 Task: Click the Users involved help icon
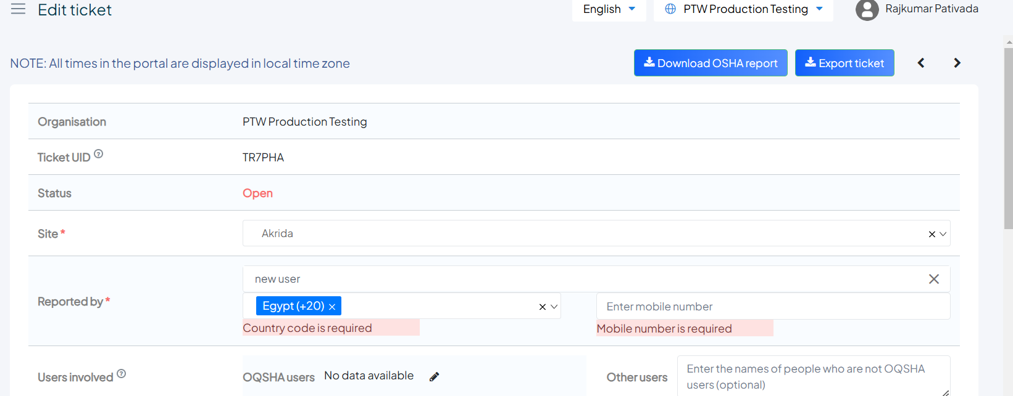(x=121, y=373)
